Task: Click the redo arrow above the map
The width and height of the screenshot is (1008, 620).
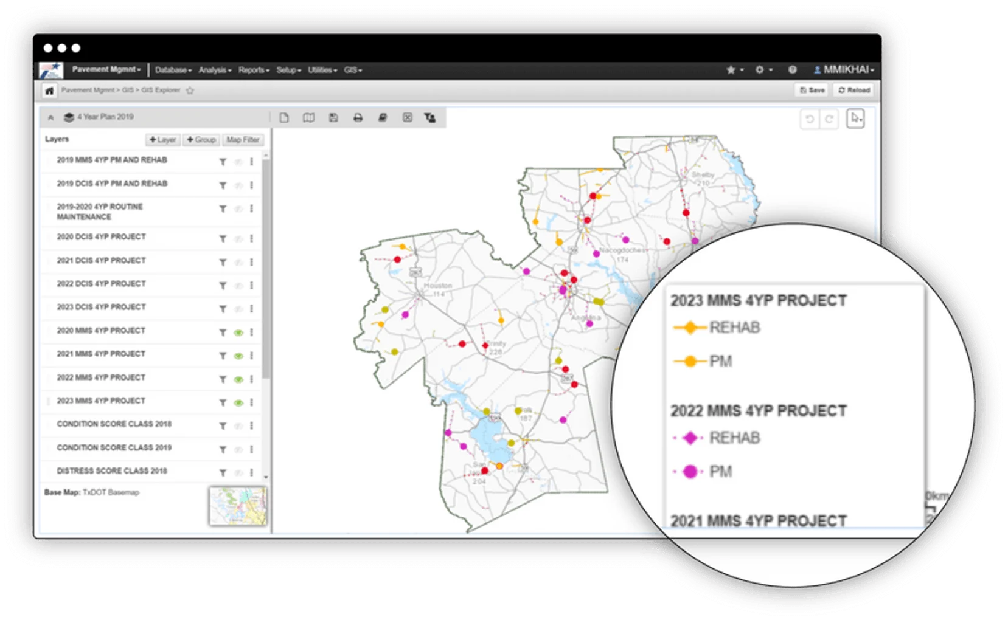Action: 829,119
